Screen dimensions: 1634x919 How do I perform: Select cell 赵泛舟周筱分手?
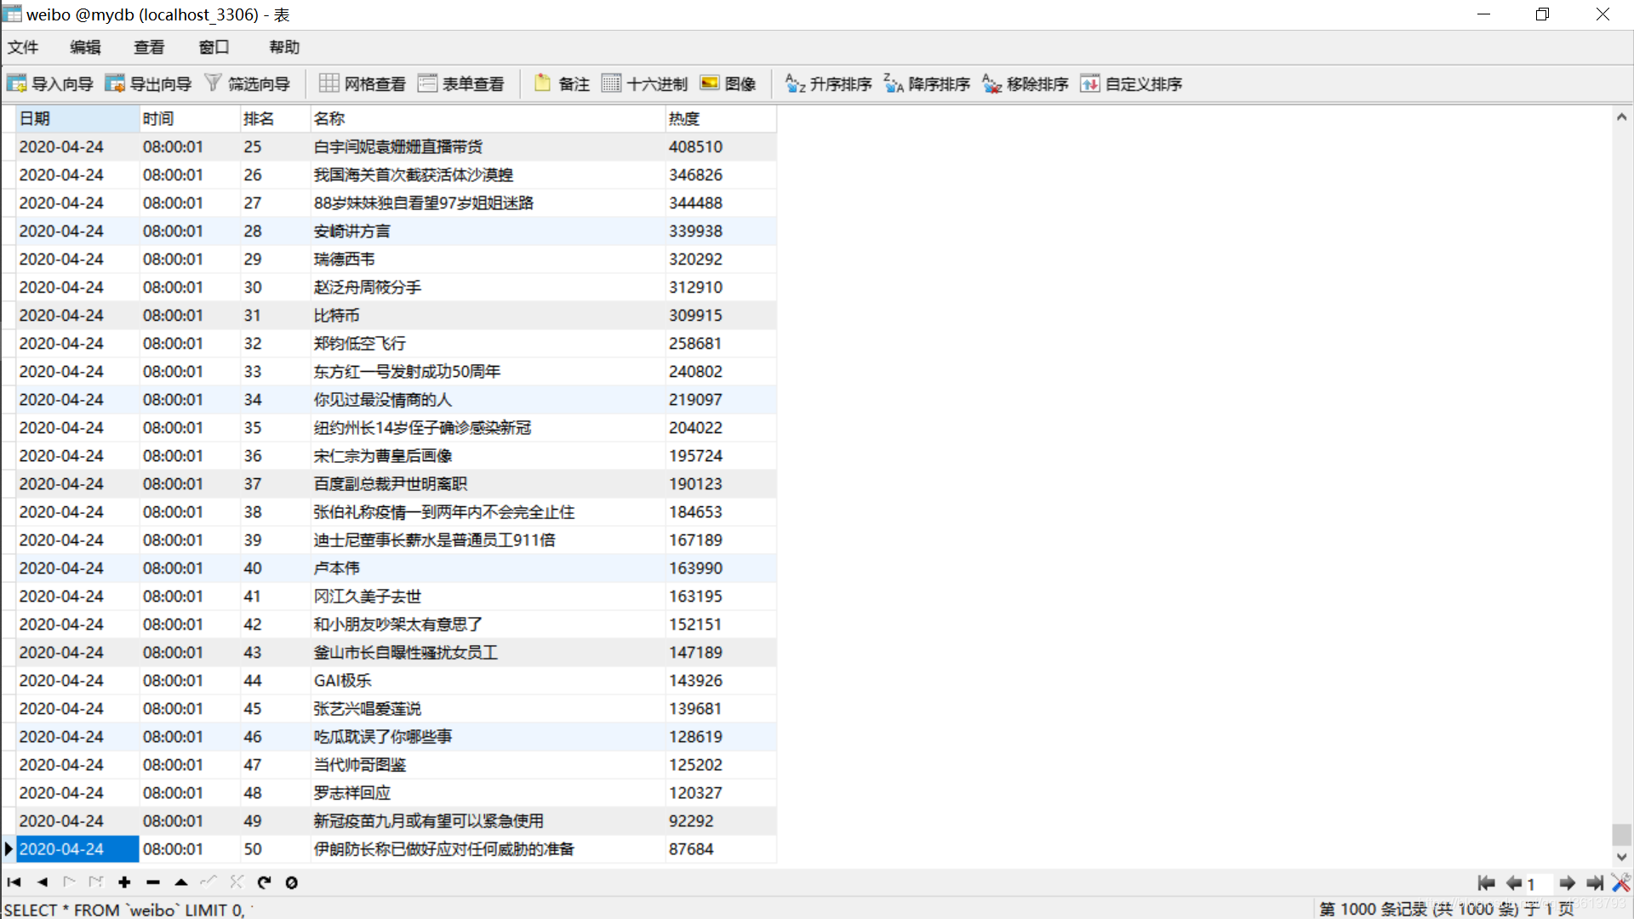point(488,287)
